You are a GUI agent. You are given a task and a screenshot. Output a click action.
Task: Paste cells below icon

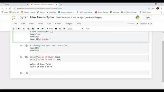click(x=33, y=29)
